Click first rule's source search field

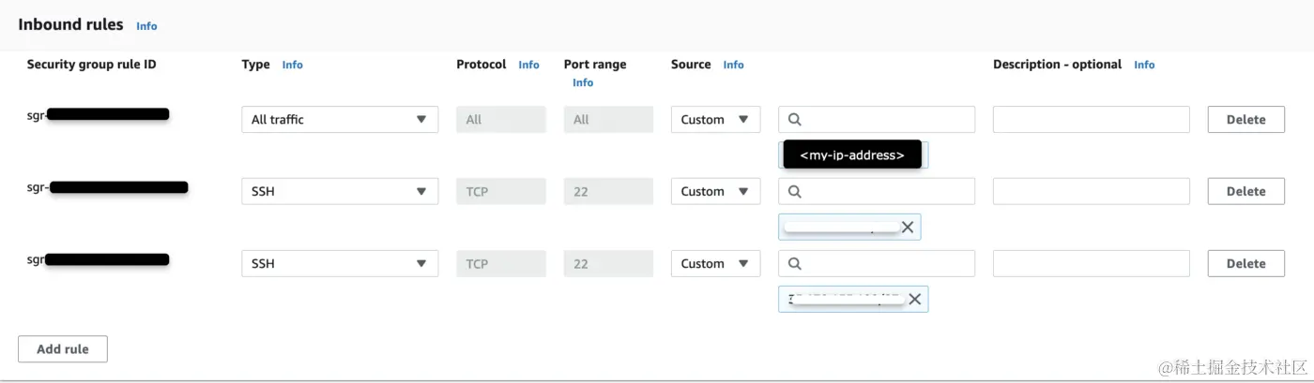coord(886,120)
